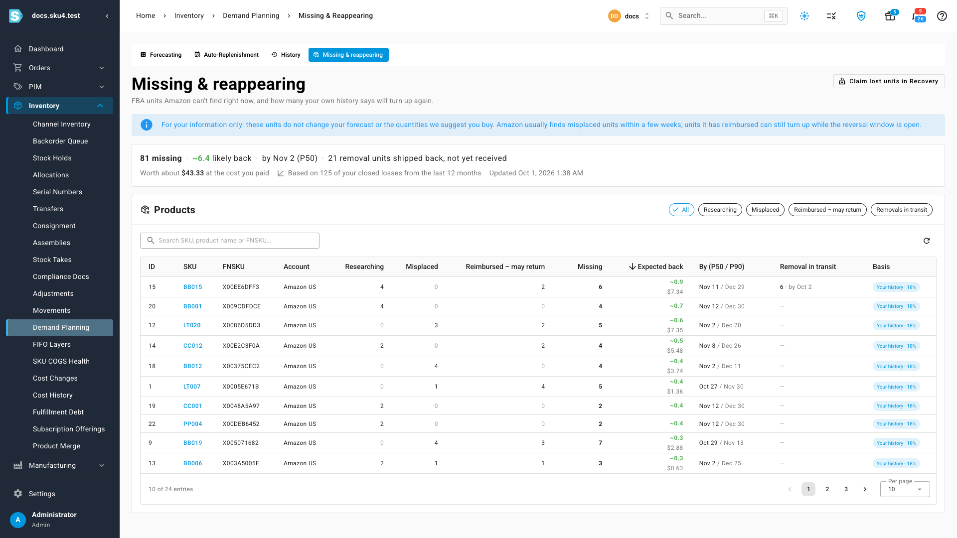The width and height of the screenshot is (957, 538).
Task: Click the previous page arrow
Action: tap(790, 489)
